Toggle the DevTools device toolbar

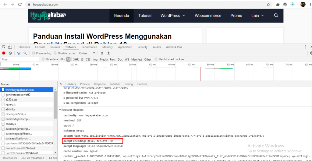[x=10, y=47]
